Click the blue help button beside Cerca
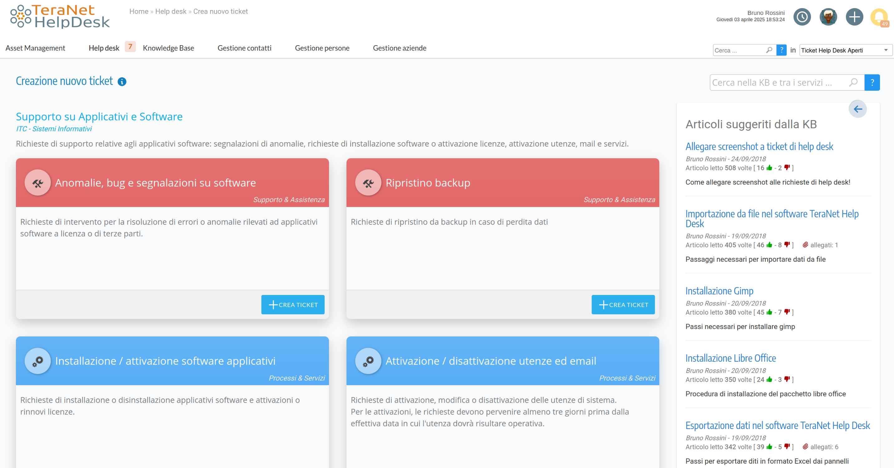 tap(781, 50)
